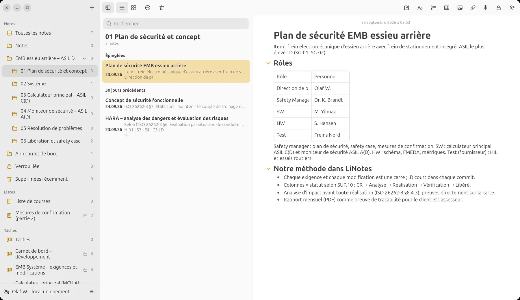The width and height of the screenshot is (520, 300).
Task: Collapse the Rôles section
Action: tap(268, 63)
